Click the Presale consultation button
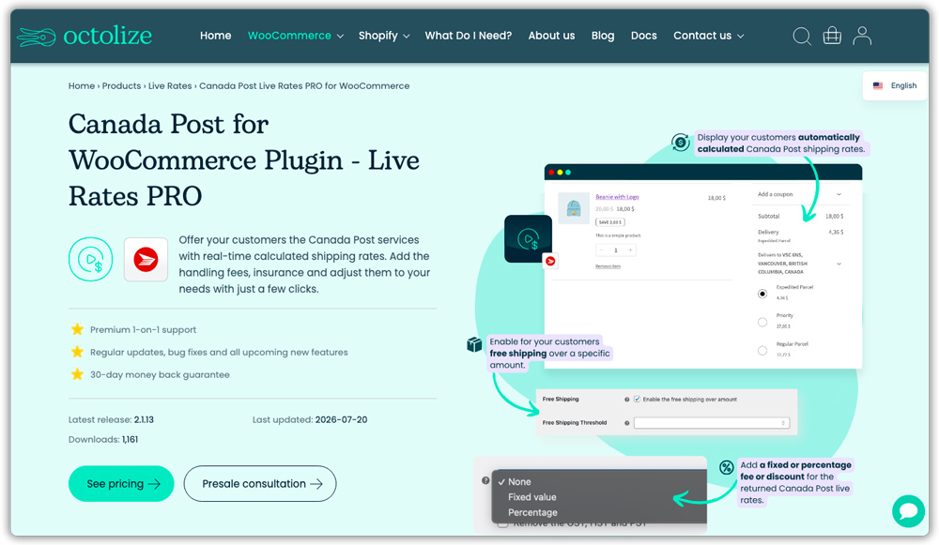Screen dimensions: 939x545 [260, 483]
